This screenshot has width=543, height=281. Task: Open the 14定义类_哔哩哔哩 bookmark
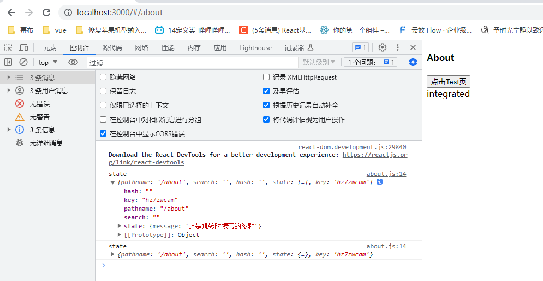pos(193,30)
